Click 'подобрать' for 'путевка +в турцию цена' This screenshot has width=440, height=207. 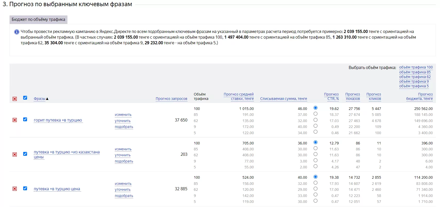(124, 196)
